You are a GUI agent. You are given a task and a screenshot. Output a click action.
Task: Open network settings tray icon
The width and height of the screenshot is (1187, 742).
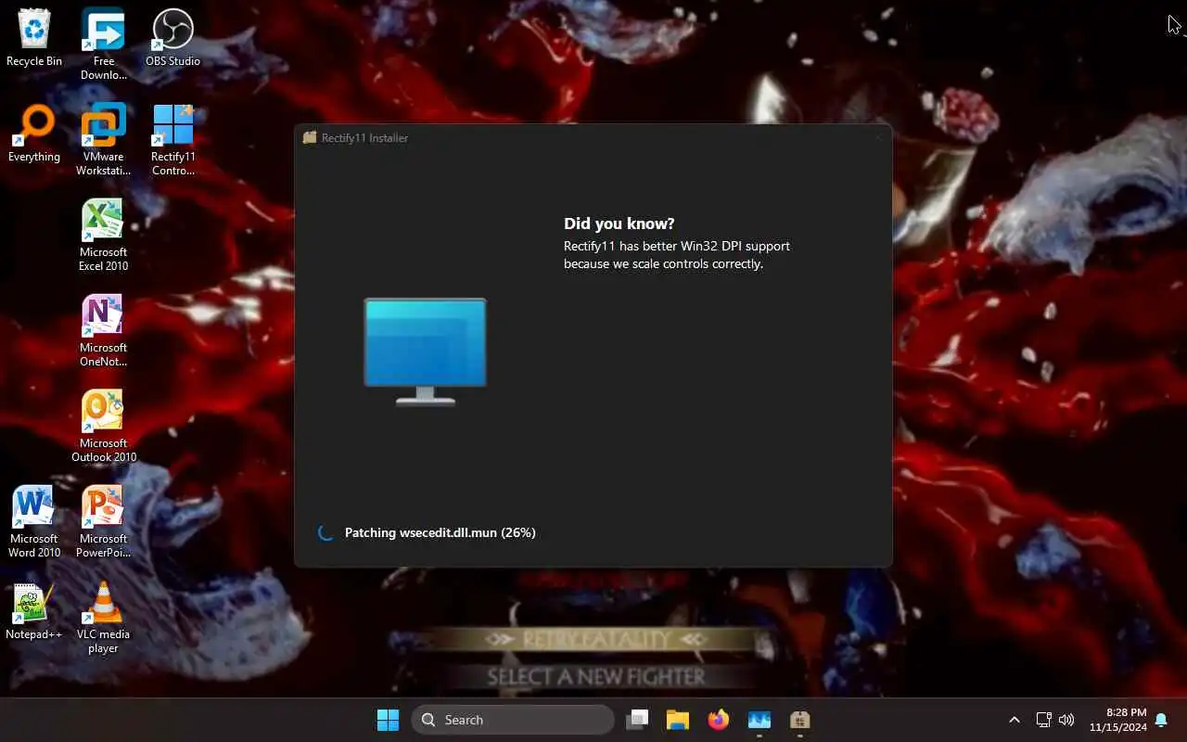tap(1043, 720)
